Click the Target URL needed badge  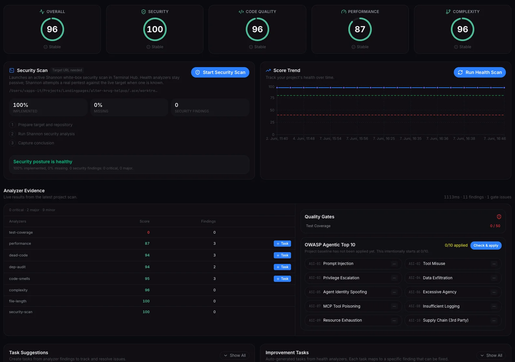coord(67,70)
